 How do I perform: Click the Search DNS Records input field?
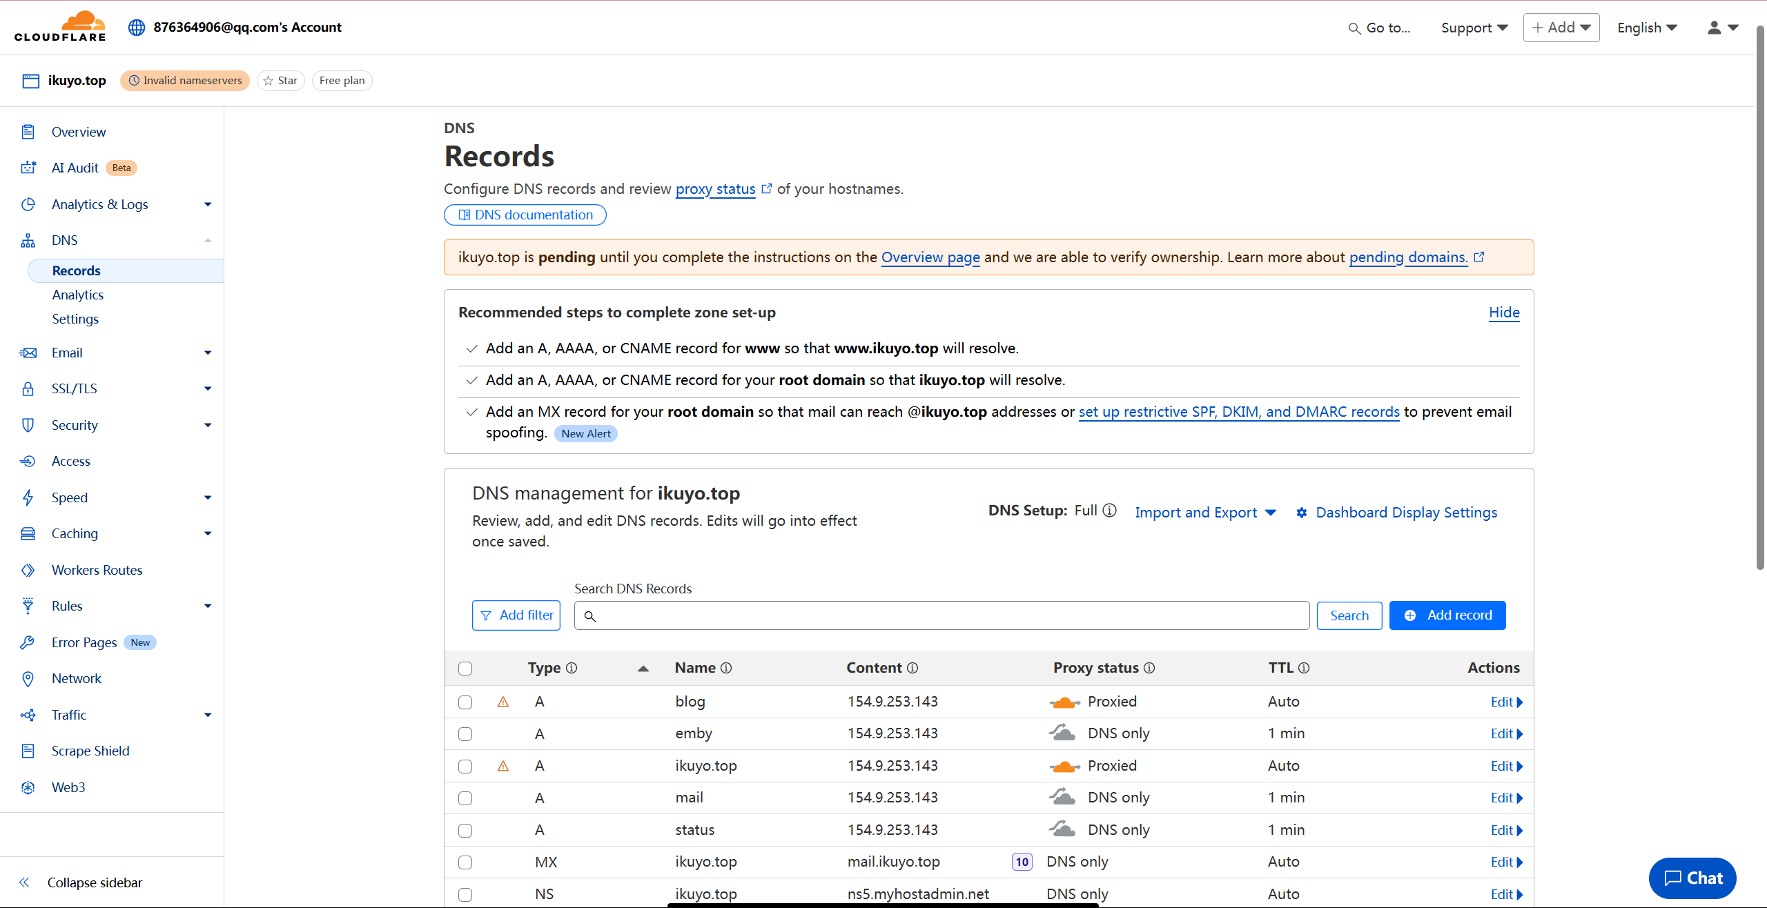pyautogui.click(x=941, y=615)
